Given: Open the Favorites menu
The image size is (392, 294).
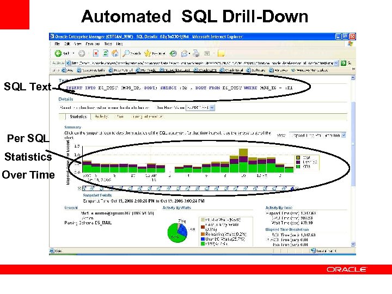Looking at the screenshot, I should [x=93, y=44].
